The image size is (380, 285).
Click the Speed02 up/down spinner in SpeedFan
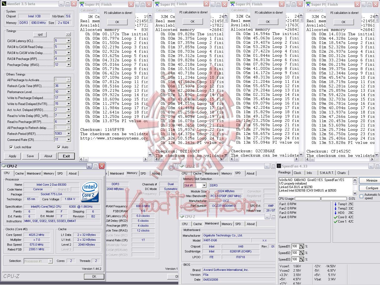[301, 253]
